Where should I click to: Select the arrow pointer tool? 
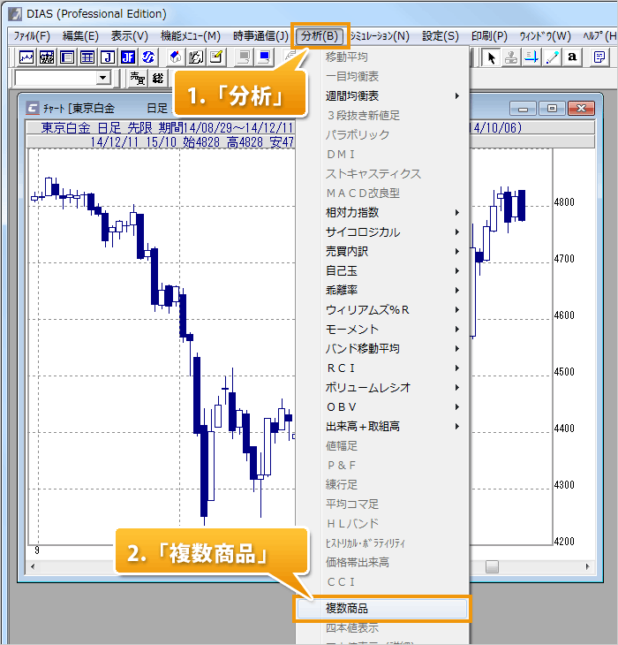coord(492,57)
